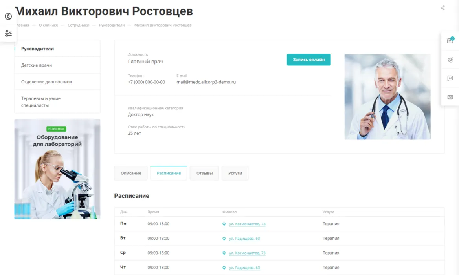459x275 pixels.
Task: Click the envelope mail icon
Action: tap(450, 97)
